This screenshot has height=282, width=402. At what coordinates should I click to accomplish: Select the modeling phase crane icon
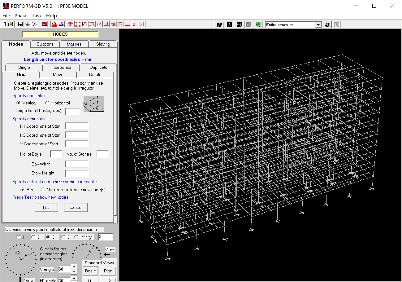[54, 24]
